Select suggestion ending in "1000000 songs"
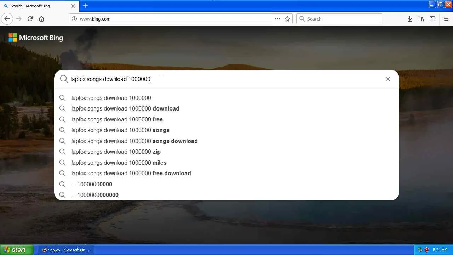Screen dimensions: 453x255 coord(226,130)
